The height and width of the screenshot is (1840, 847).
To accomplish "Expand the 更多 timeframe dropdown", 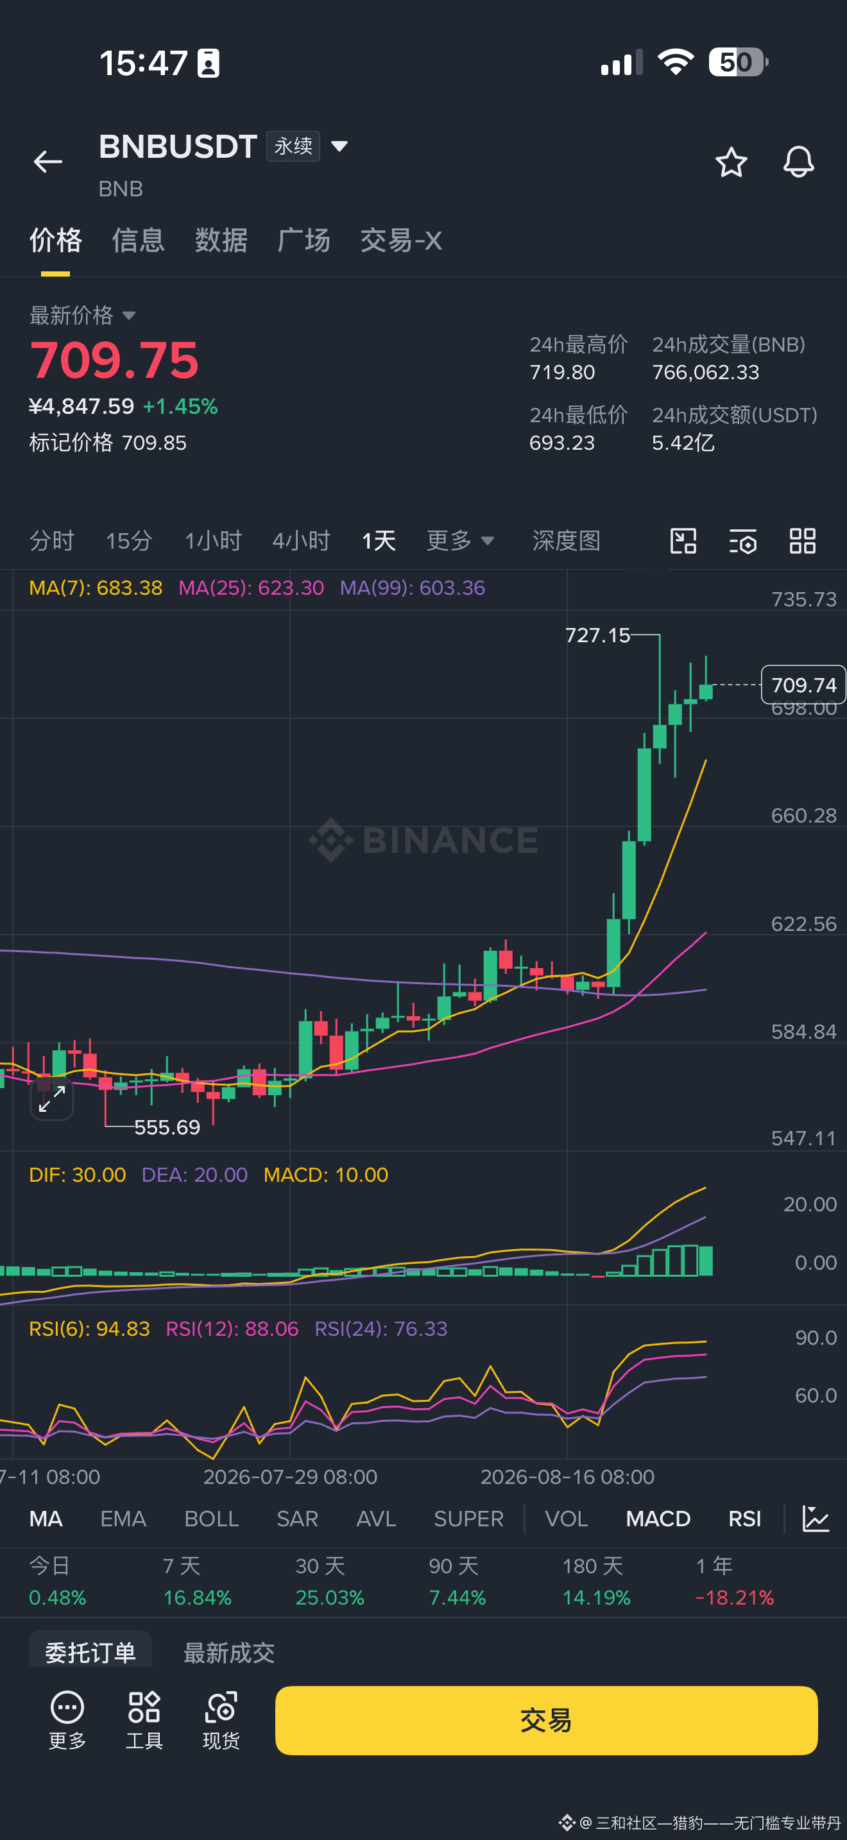I will pyautogui.click(x=460, y=540).
